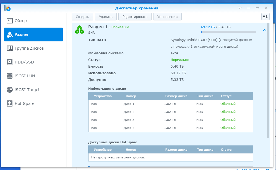Go to the HDD/SSD section

click(33, 62)
